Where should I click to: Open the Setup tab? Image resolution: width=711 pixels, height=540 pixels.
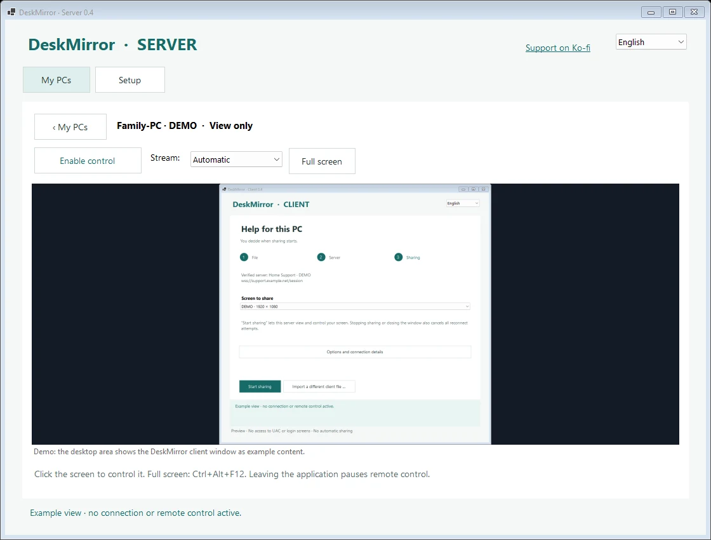tap(130, 80)
